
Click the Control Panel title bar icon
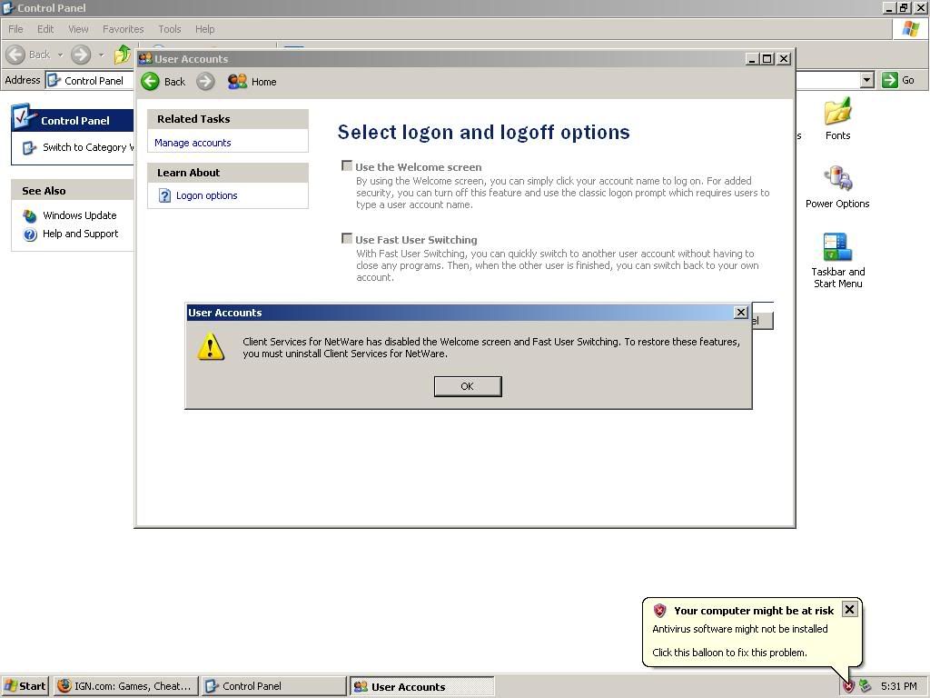(8, 7)
